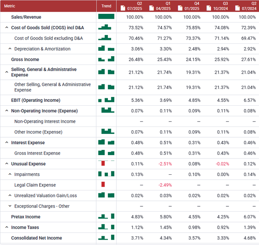Collapse Selling, General & Administrative Expense
The height and width of the screenshot is (245, 259).
[7, 72]
